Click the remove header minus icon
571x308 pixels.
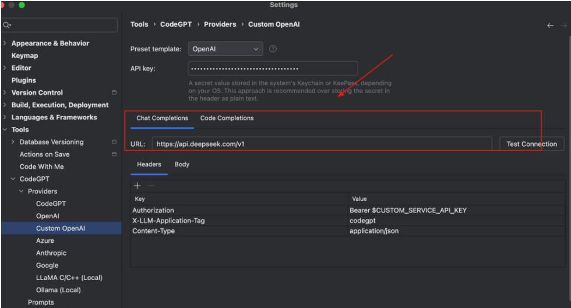pos(150,185)
